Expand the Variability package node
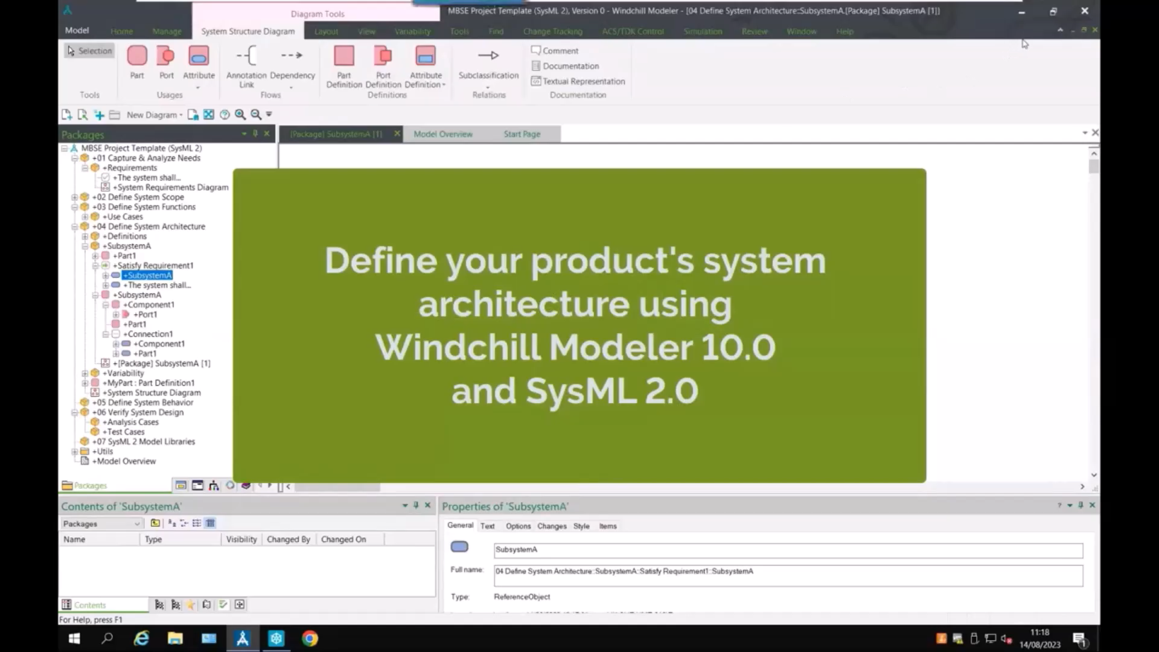 tap(85, 374)
